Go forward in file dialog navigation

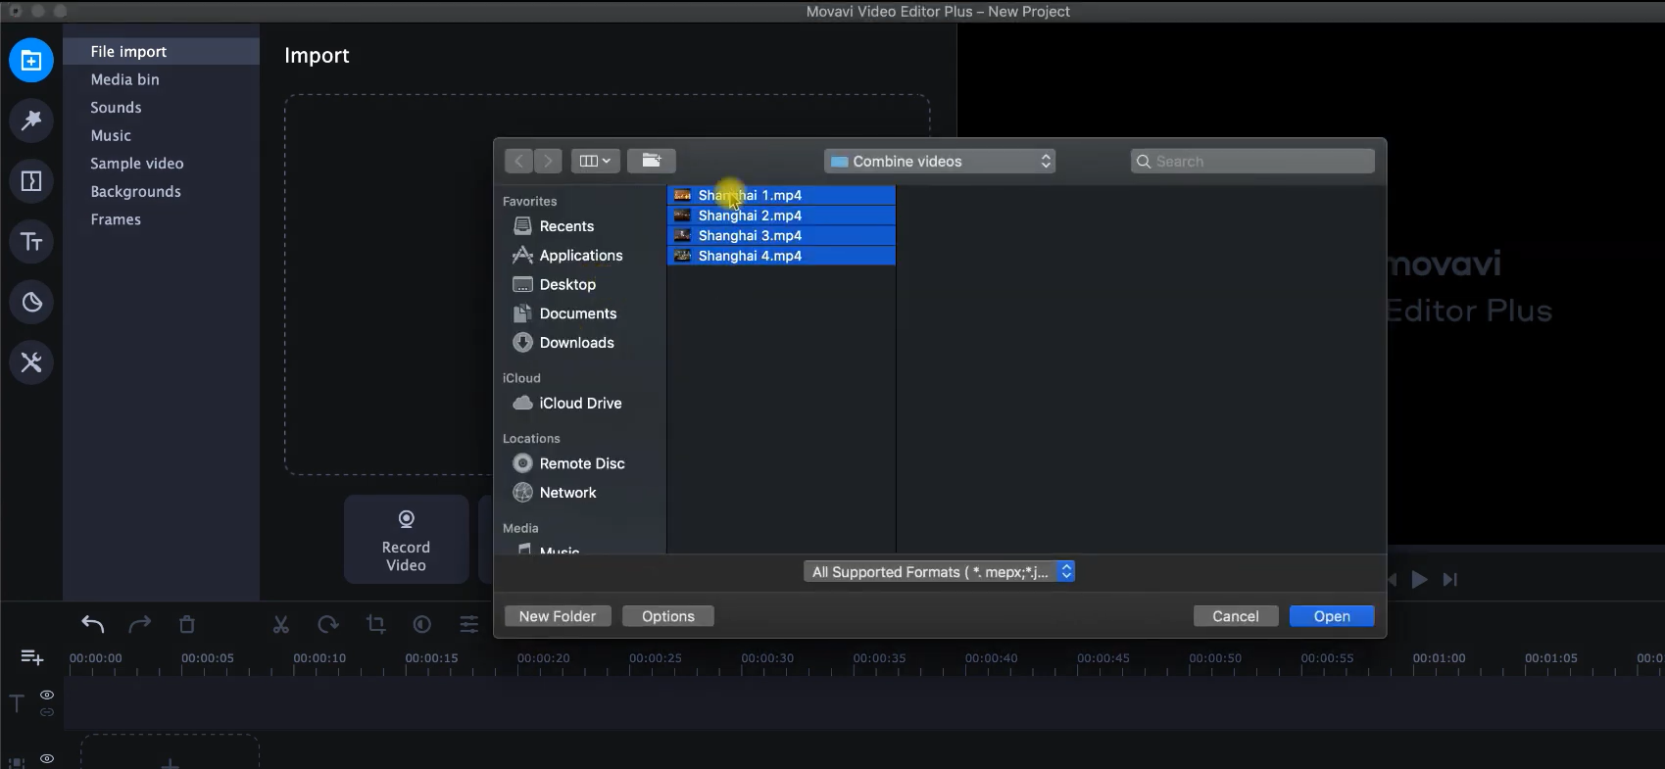point(549,161)
